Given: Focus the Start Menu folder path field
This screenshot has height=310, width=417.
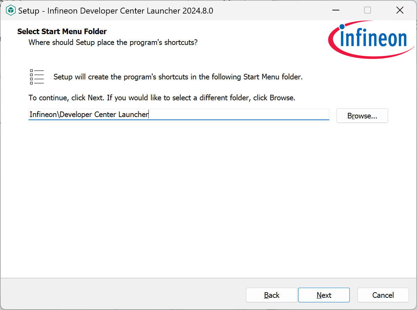Looking at the screenshot, I should point(179,114).
